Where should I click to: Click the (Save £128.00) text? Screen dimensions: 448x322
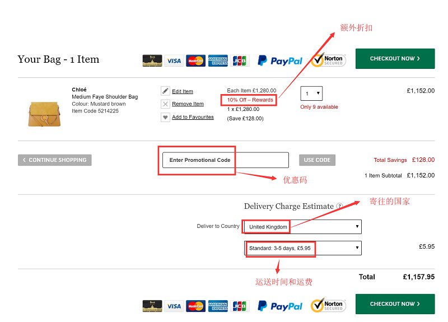(x=245, y=119)
